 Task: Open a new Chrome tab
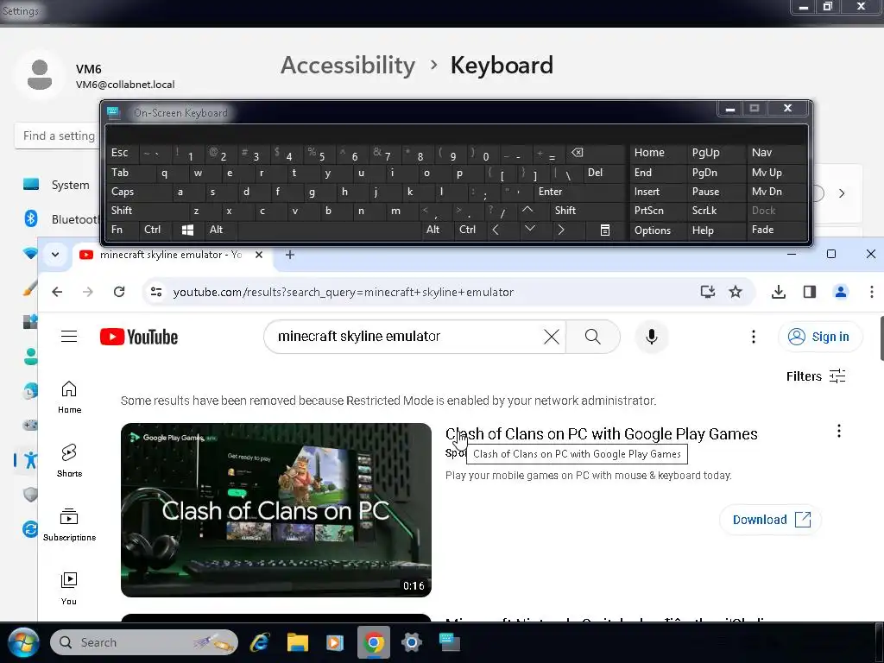click(x=290, y=255)
